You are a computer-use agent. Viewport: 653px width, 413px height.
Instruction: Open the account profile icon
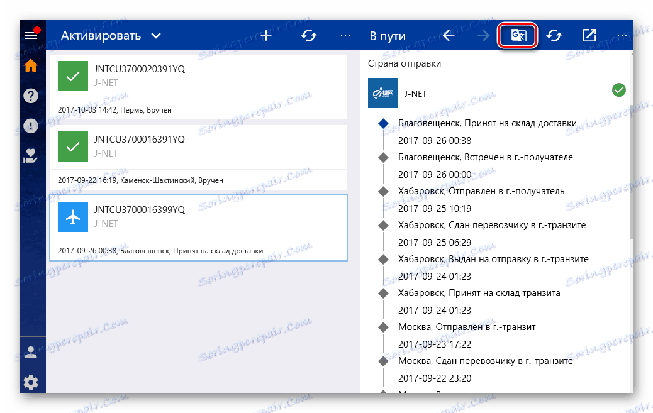pos(31,352)
